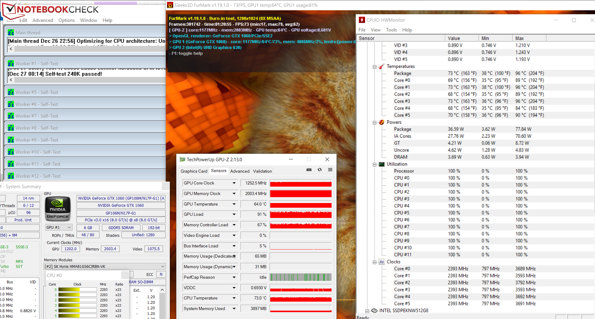
Task: Click the Utilization chip icon in HWMonitor
Action: (x=381, y=164)
